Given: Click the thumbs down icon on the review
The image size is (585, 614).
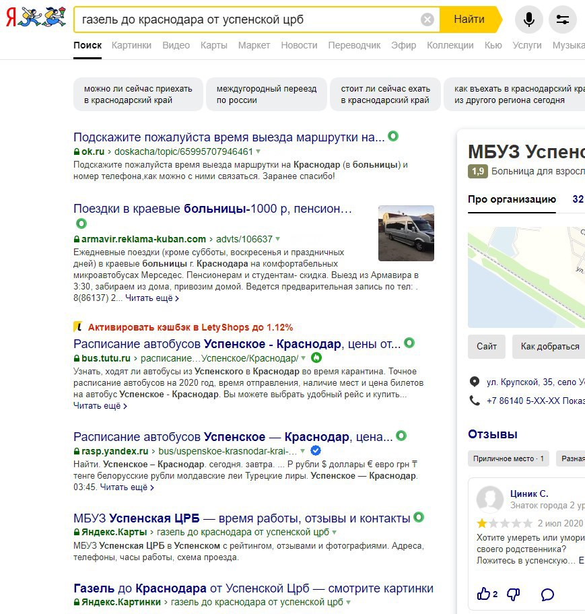Looking at the screenshot, I should [x=514, y=594].
